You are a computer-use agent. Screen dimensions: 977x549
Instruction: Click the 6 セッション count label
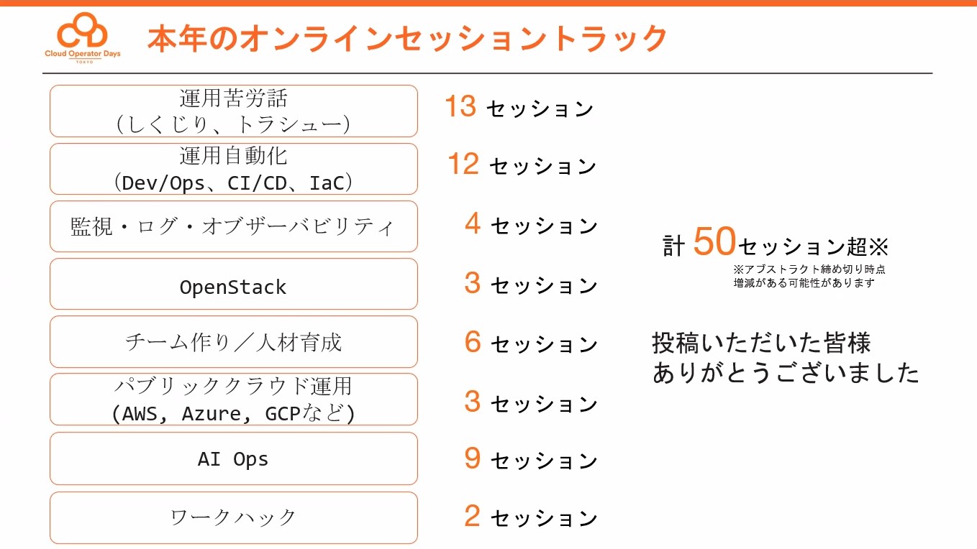(531, 343)
